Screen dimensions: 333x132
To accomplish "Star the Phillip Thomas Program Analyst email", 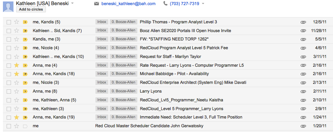I will (x=17, y=22).
